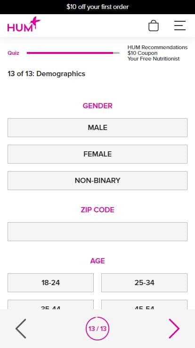Open the hamburger menu

pos(180,26)
